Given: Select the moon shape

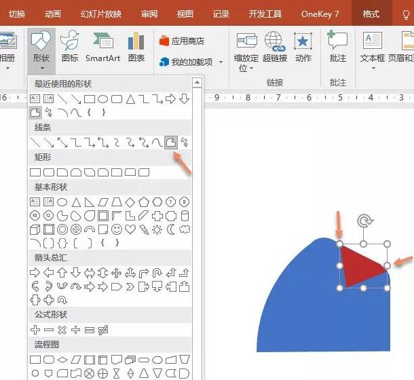Looking at the screenshot, I should tap(171, 229).
